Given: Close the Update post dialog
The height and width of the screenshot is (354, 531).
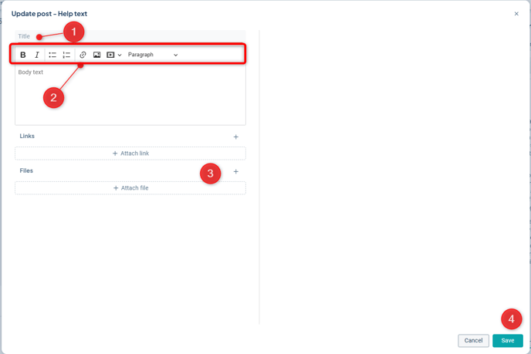Looking at the screenshot, I should 516,14.
